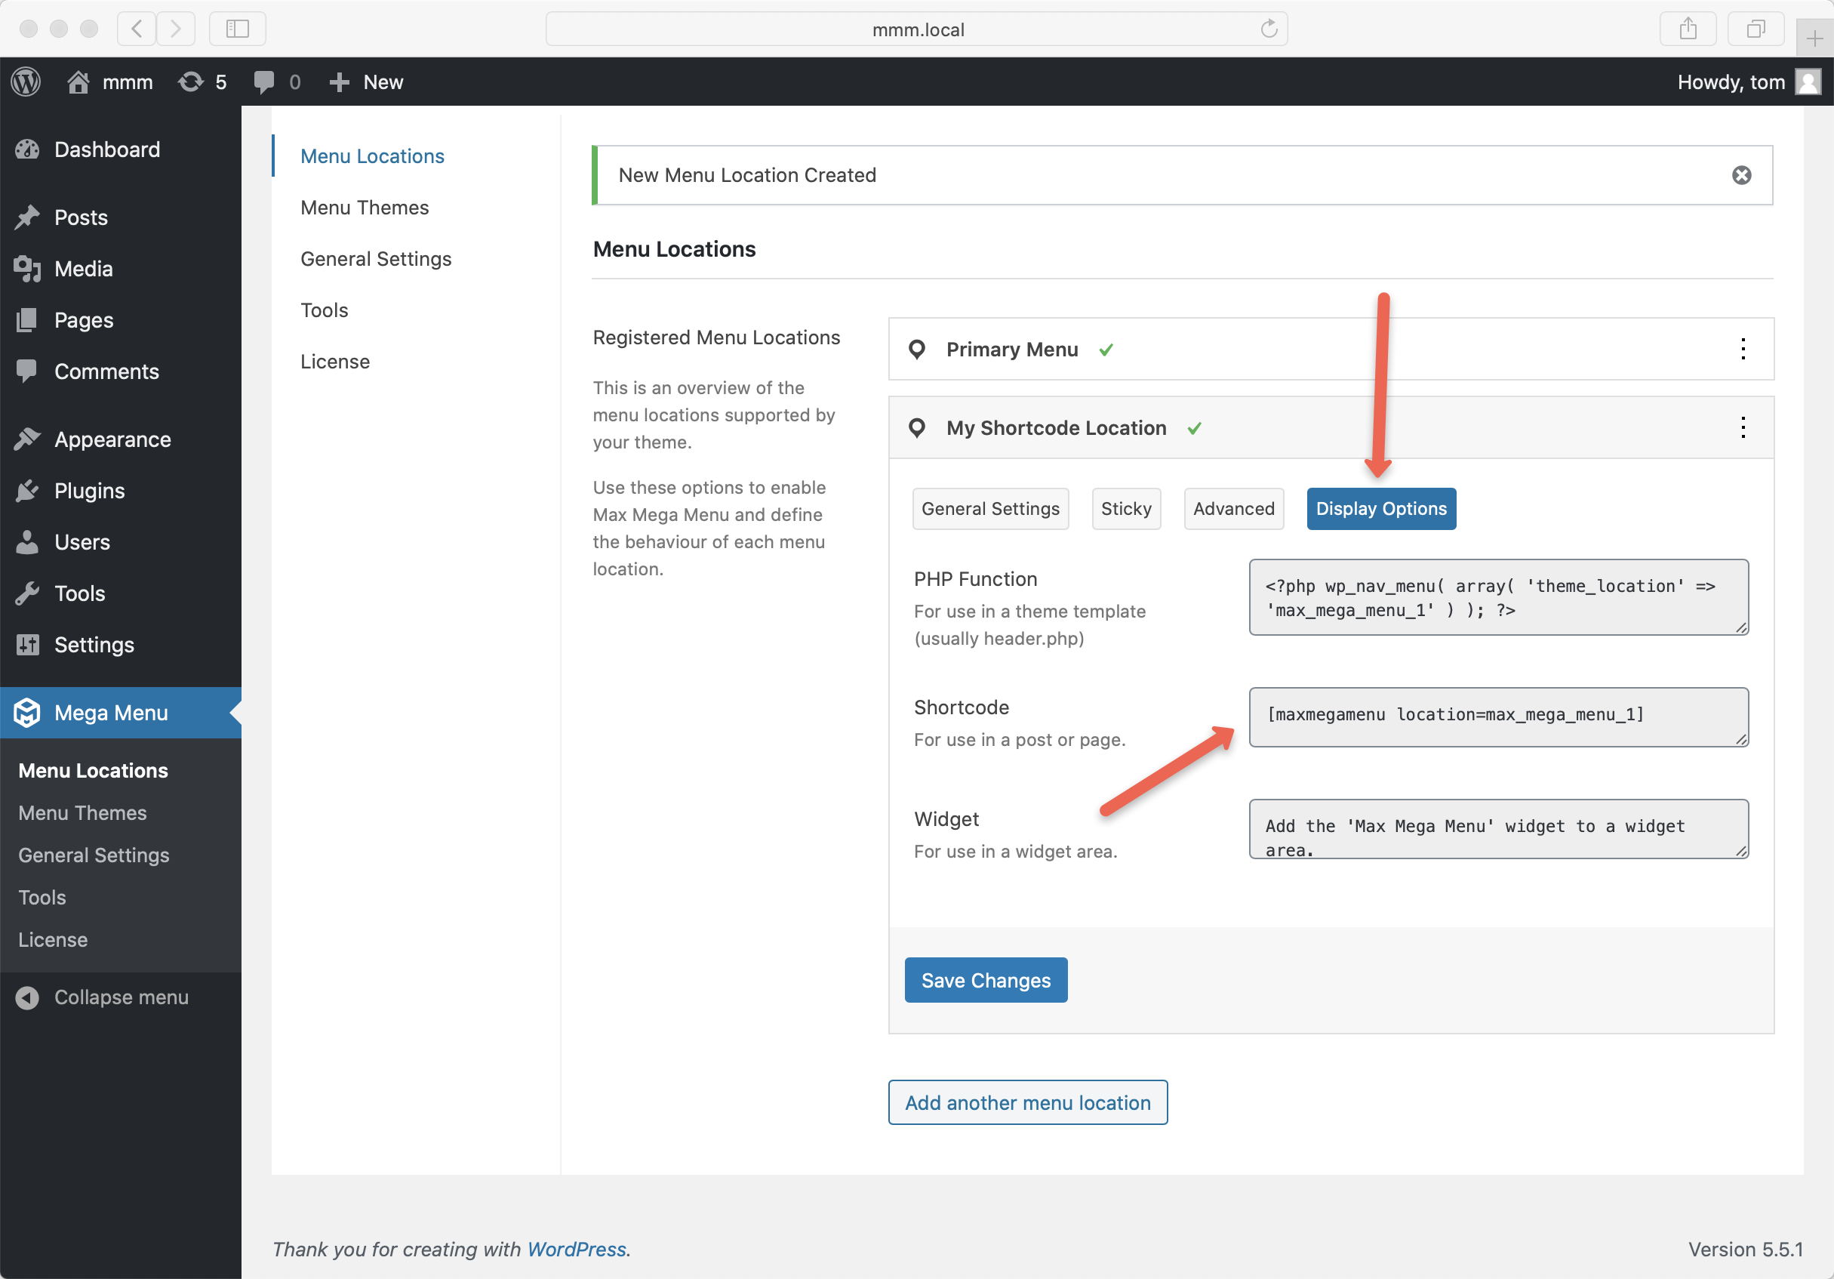Click the Appearance paintbrush icon
1834x1279 pixels.
click(27, 439)
